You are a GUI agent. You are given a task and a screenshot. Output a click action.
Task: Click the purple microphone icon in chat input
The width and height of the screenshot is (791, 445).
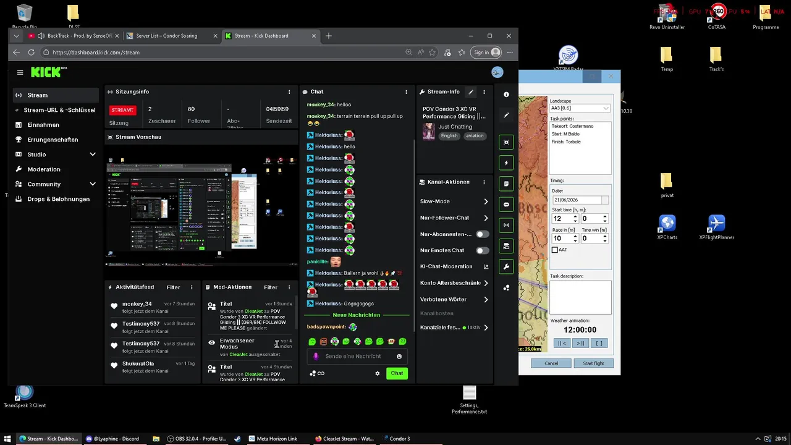coord(316,357)
